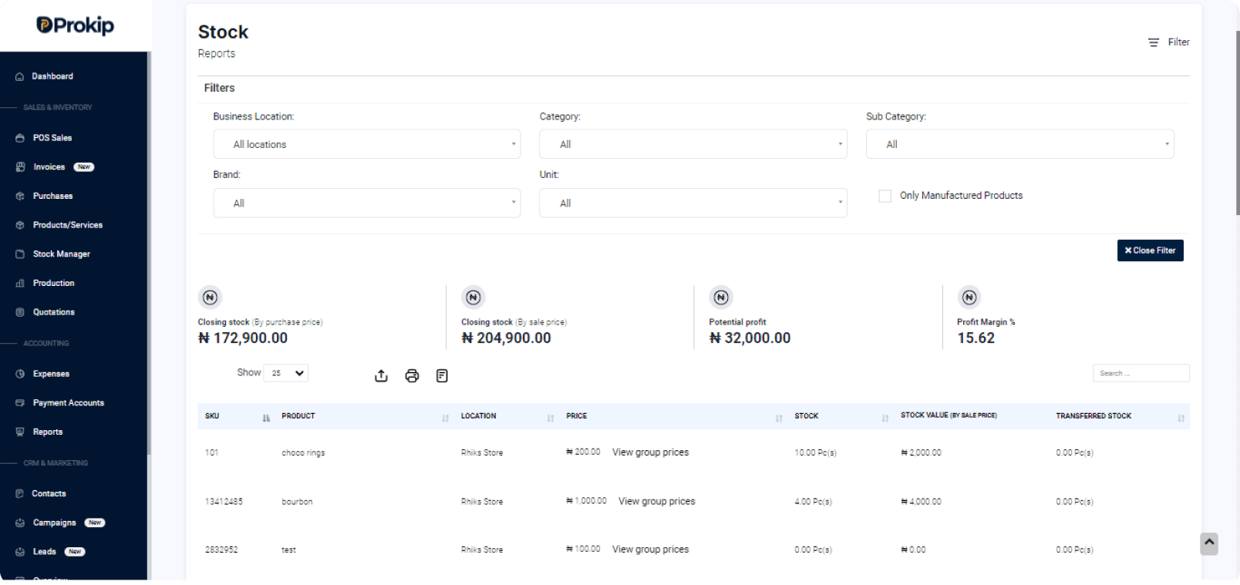View group prices for choco rings
This screenshot has height=585, width=1240.
[650, 452]
